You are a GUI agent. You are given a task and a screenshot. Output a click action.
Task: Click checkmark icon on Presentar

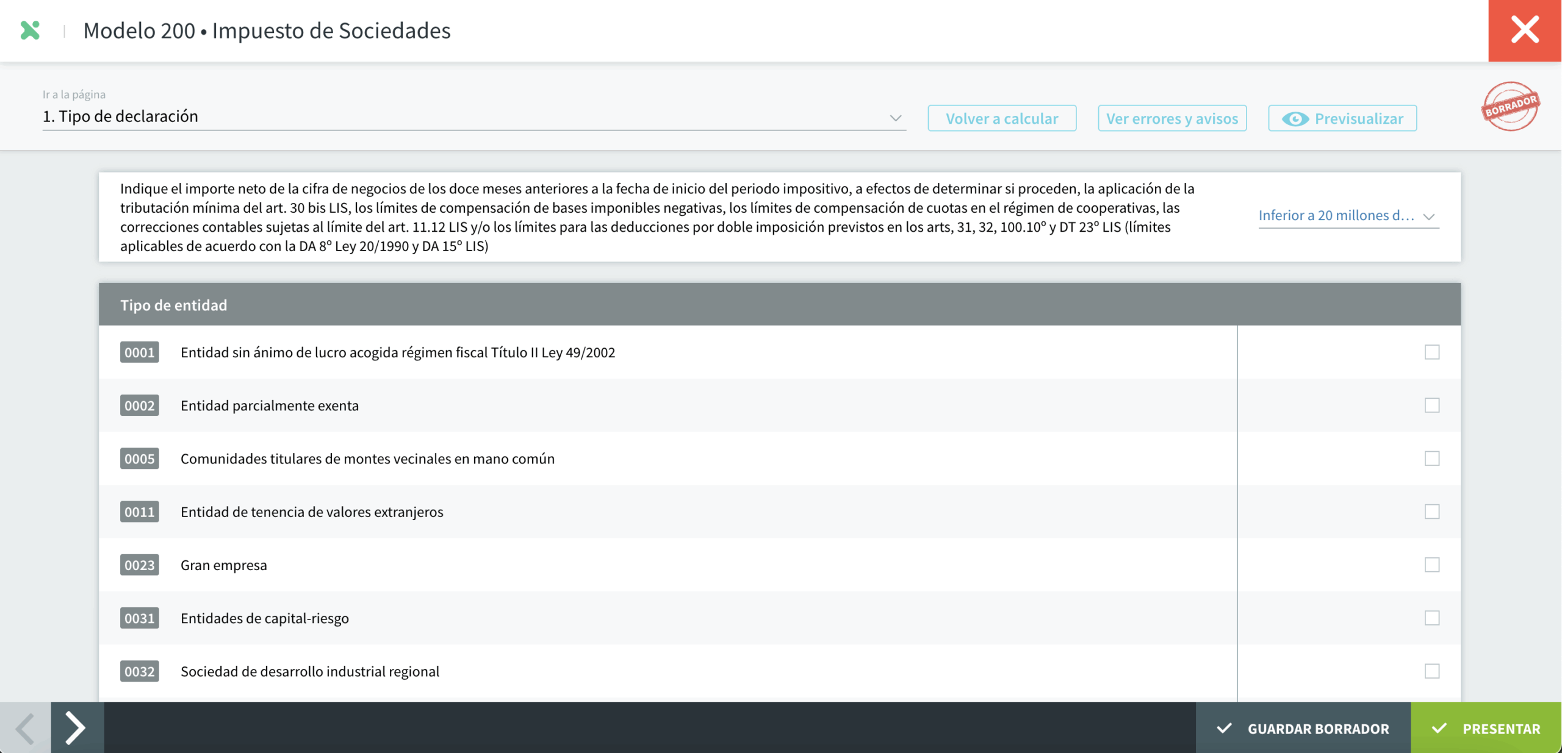tap(1439, 729)
